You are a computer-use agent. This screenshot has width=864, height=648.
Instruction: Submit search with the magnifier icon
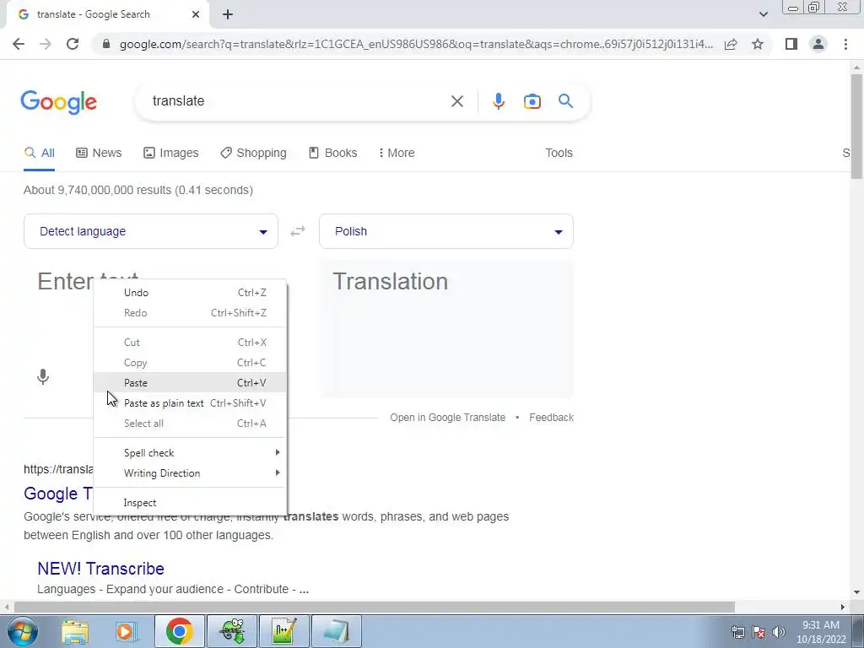(x=565, y=101)
